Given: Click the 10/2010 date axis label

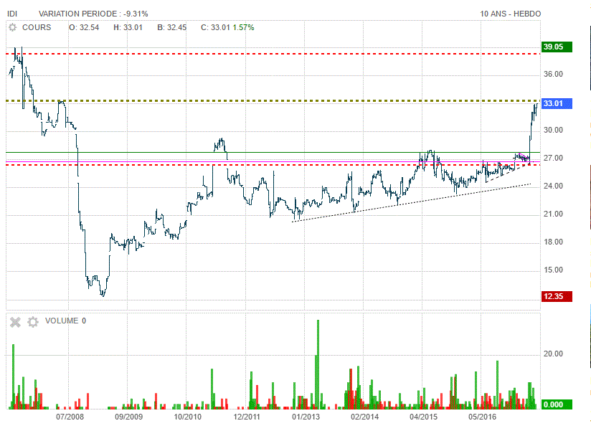Looking at the screenshot, I should pos(188,417).
